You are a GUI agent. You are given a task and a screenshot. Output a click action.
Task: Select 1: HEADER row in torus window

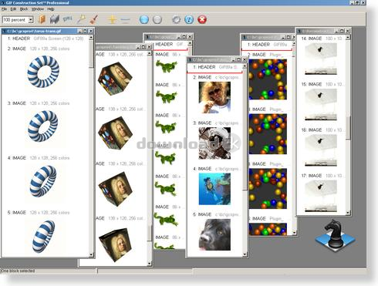46,39
